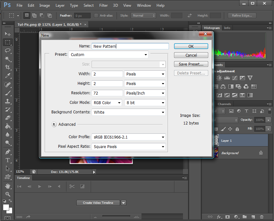
Task: Select the Zoom tool
Action: 8,194
